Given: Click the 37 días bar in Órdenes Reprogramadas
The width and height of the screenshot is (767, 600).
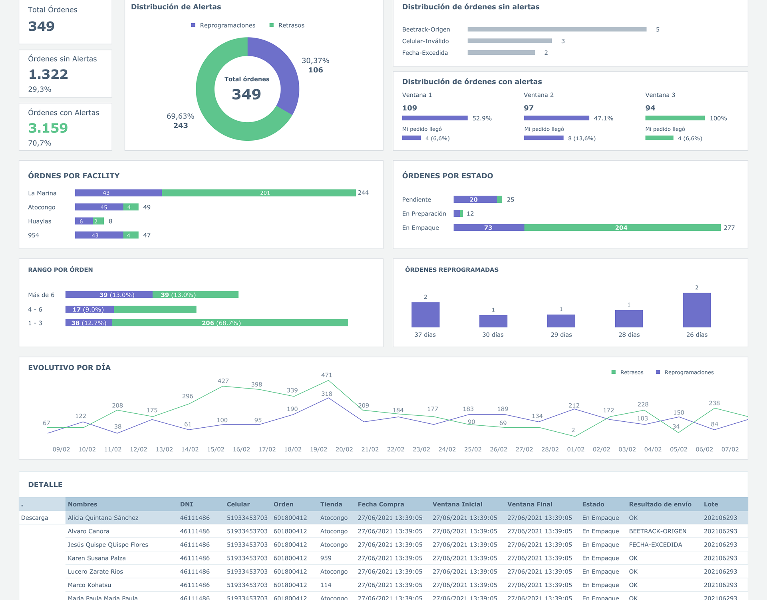Looking at the screenshot, I should click(x=425, y=315).
